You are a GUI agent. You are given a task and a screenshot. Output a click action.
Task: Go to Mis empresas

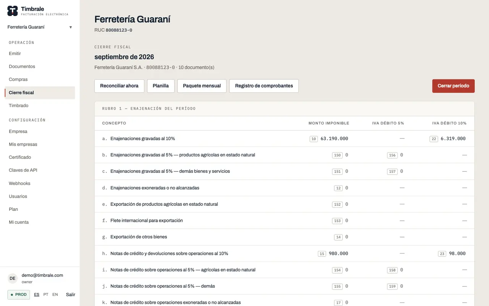[23, 144]
